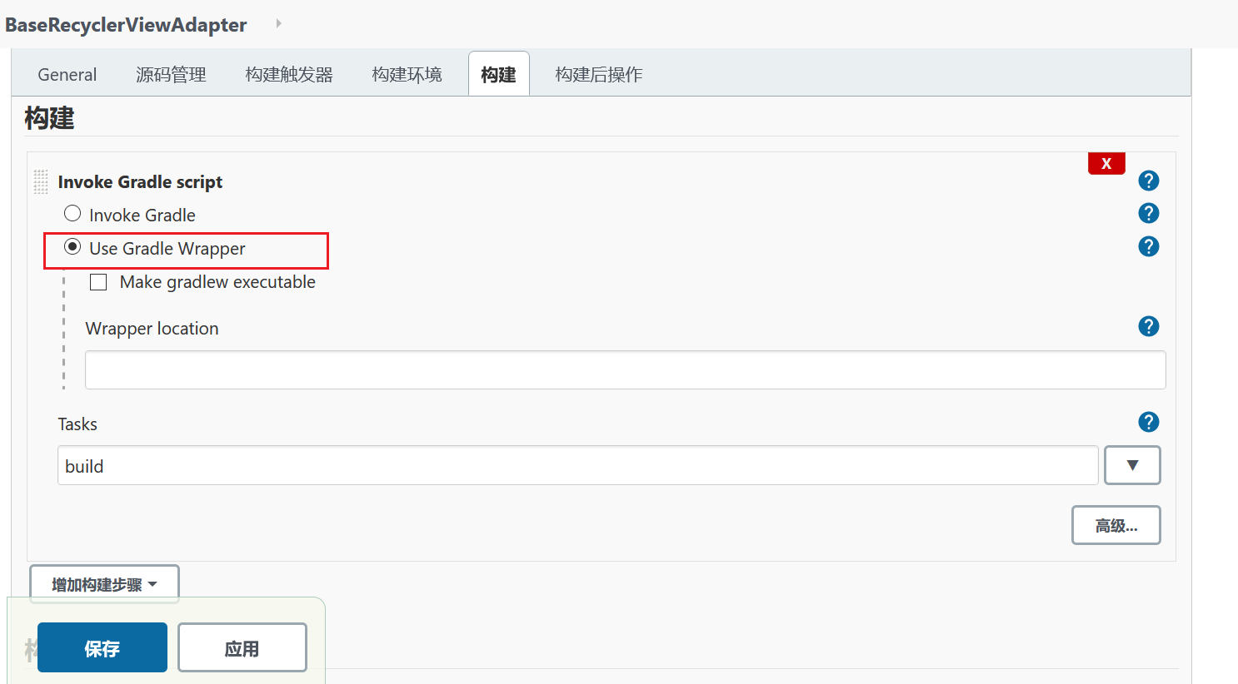This screenshot has height=684, width=1238.
Task: Click the breadcrumb arrow after BaseRecyclerViewAdapter
Action: 277,24
